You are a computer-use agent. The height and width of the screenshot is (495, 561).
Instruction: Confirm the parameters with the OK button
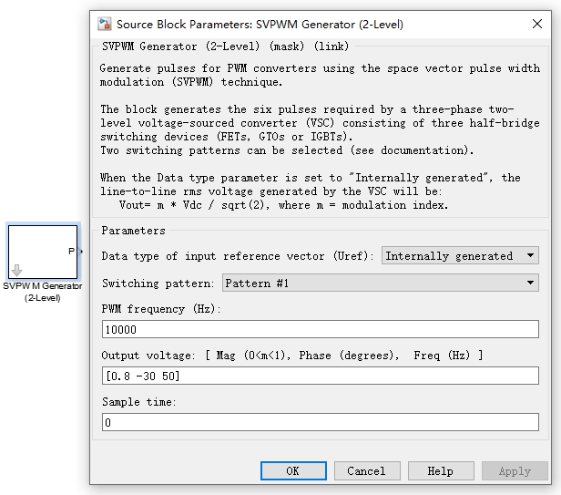tap(292, 471)
